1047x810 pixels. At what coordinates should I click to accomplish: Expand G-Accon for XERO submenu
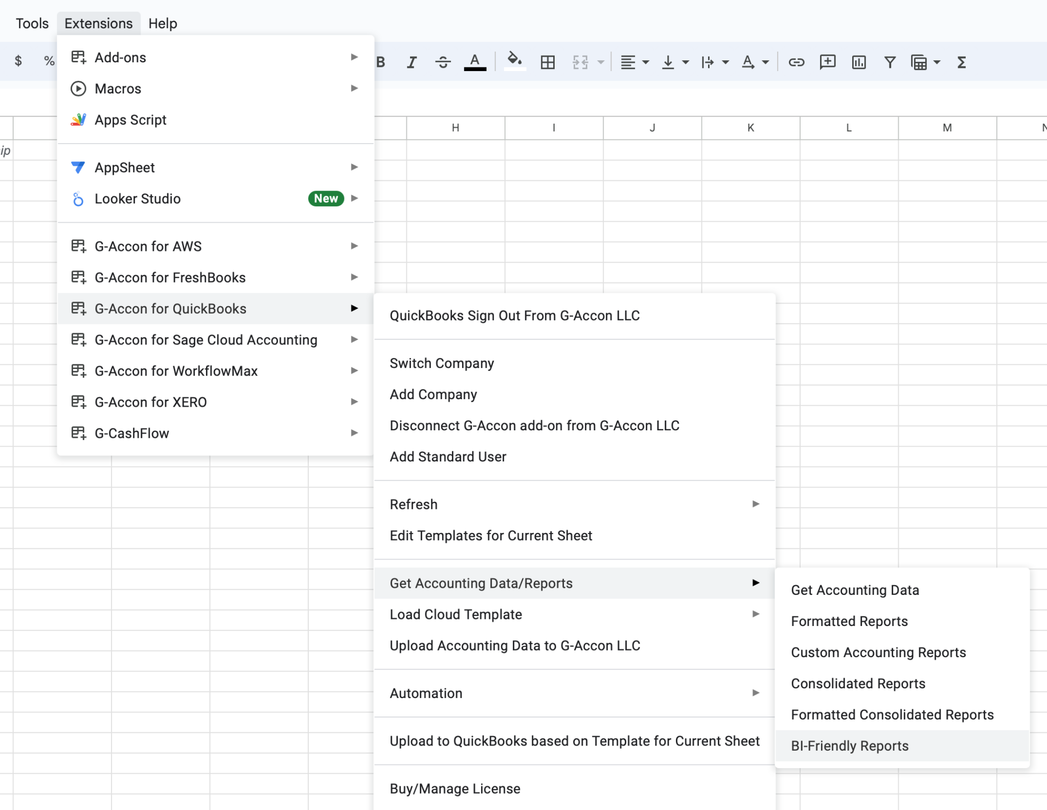216,402
